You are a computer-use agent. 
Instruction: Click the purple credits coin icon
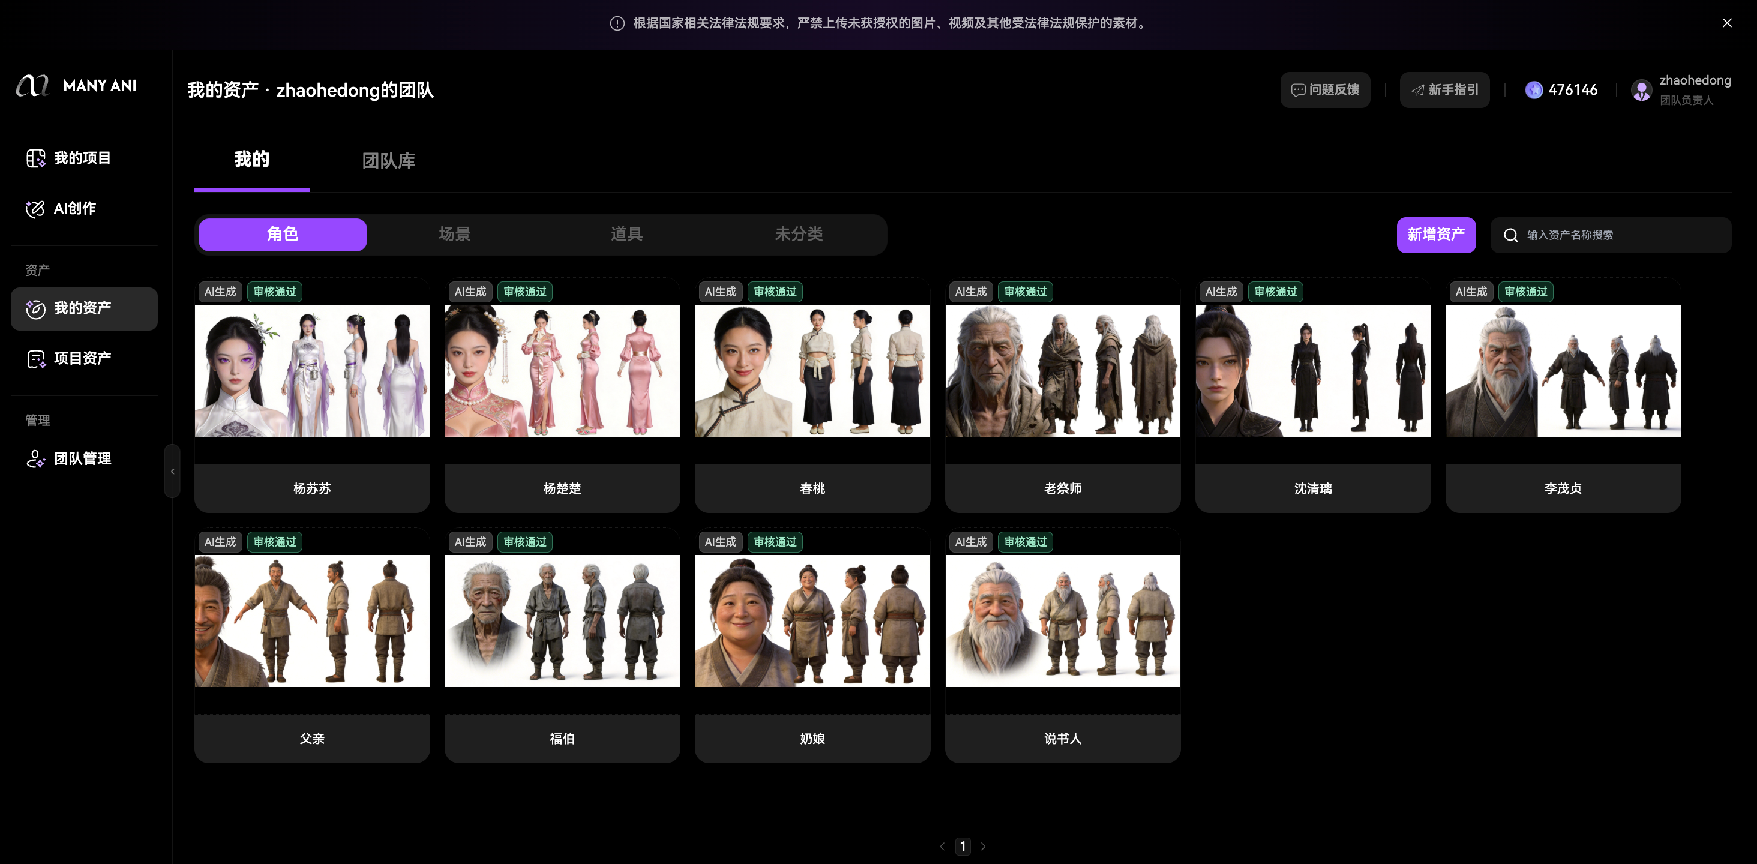tap(1534, 90)
